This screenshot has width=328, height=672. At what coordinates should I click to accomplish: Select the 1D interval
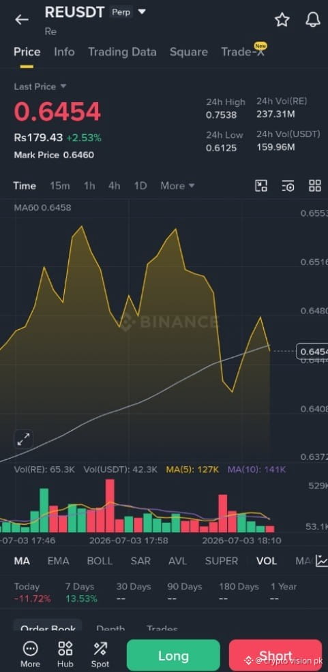coord(140,185)
